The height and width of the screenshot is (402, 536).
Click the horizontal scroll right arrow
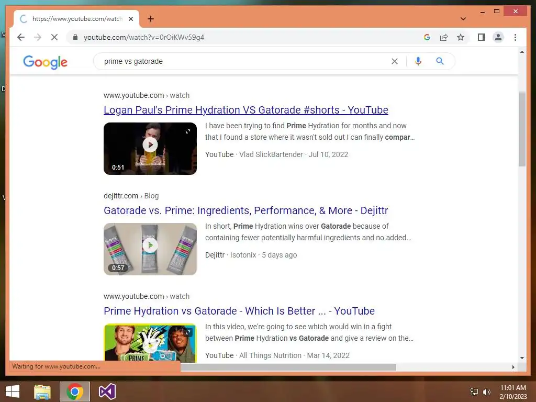point(513,367)
